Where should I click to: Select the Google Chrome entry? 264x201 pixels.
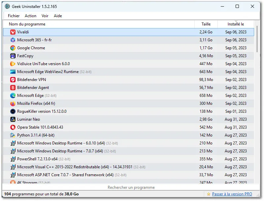[x=31, y=48]
